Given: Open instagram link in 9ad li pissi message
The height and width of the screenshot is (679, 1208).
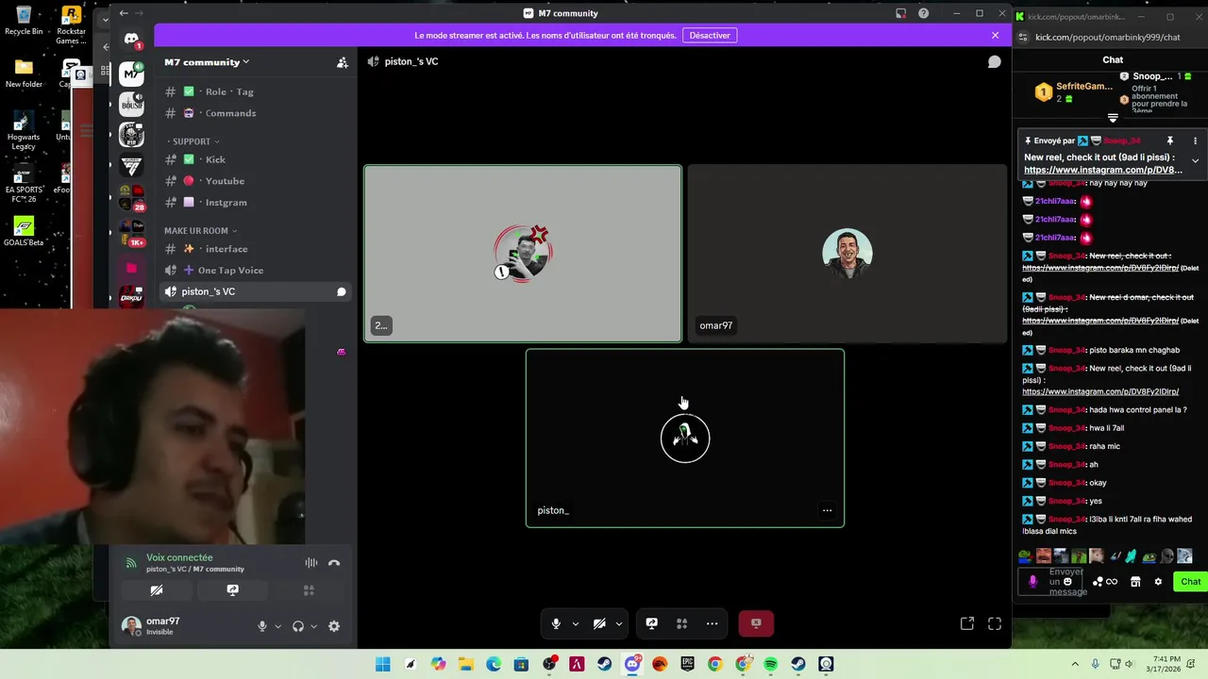Looking at the screenshot, I should pyautogui.click(x=1100, y=391).
